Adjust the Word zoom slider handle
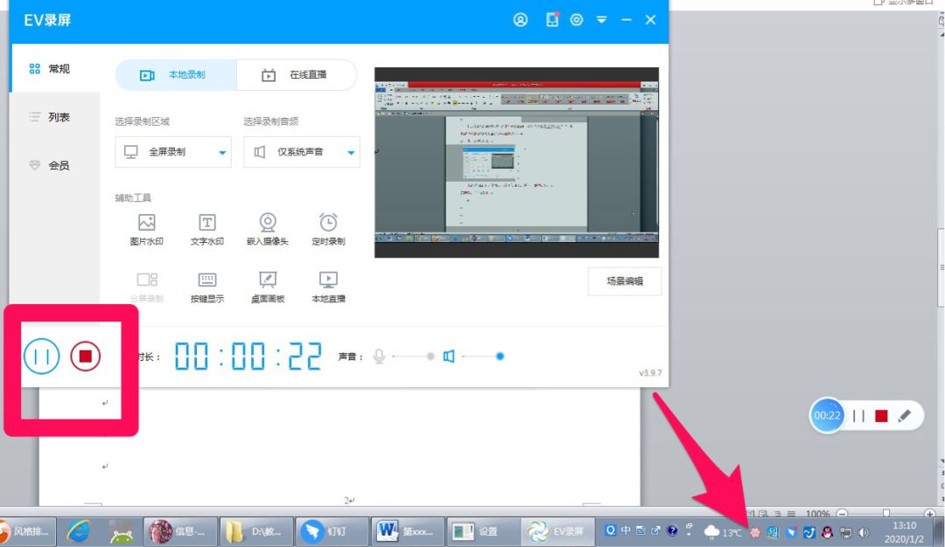 [885, 513]
